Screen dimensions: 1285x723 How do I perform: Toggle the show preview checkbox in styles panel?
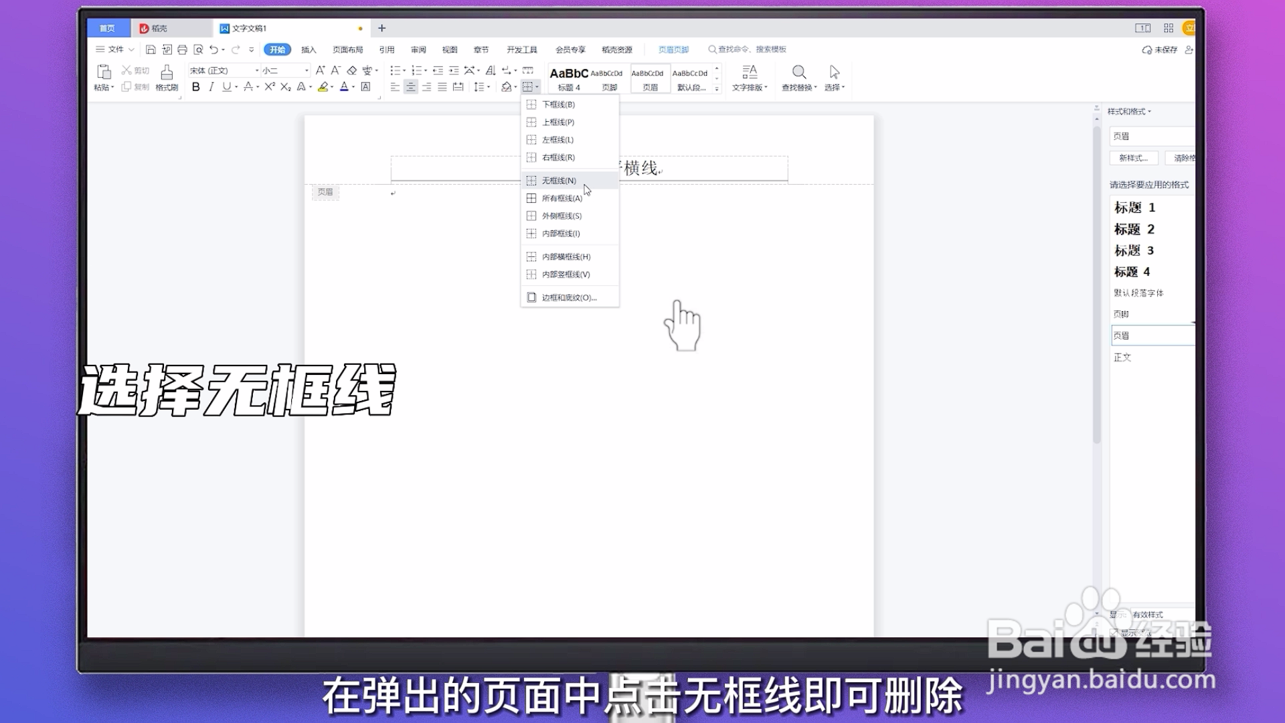tap(1114, 633)
